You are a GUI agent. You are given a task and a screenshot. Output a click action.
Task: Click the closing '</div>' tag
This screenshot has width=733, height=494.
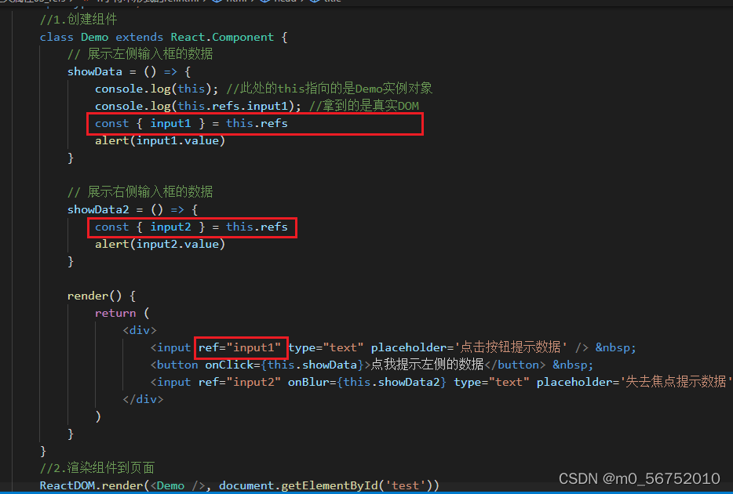(x=143, y=400)
